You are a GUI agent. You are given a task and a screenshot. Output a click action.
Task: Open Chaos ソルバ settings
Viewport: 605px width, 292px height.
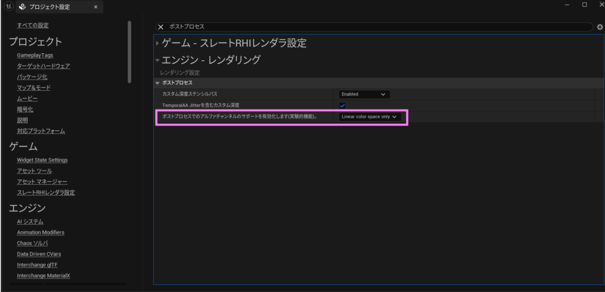click(32, 244)
